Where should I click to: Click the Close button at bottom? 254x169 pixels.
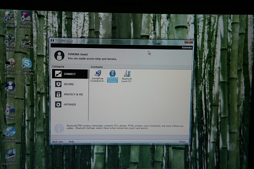point(182,142)
